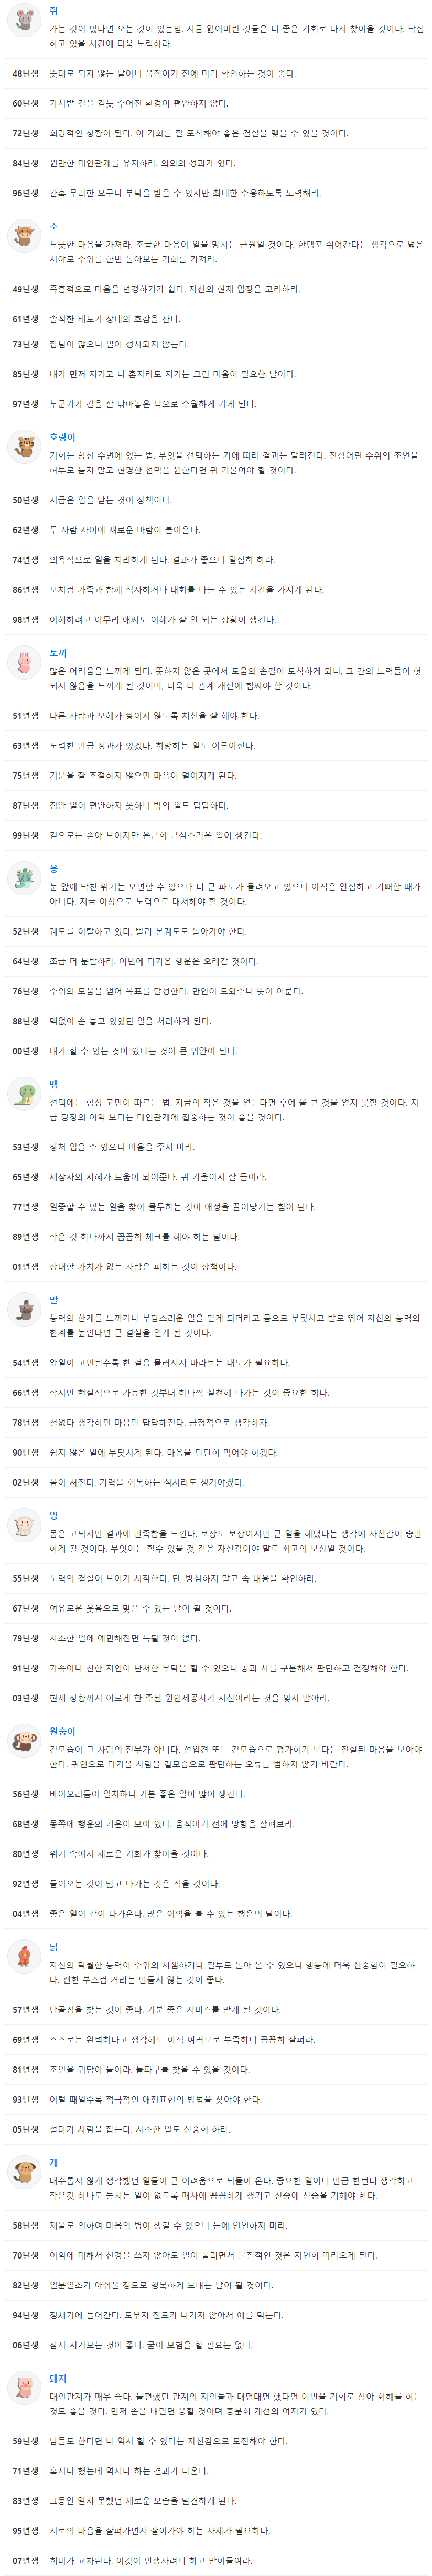Select the 48년생 fortune row

click(216, 73)
